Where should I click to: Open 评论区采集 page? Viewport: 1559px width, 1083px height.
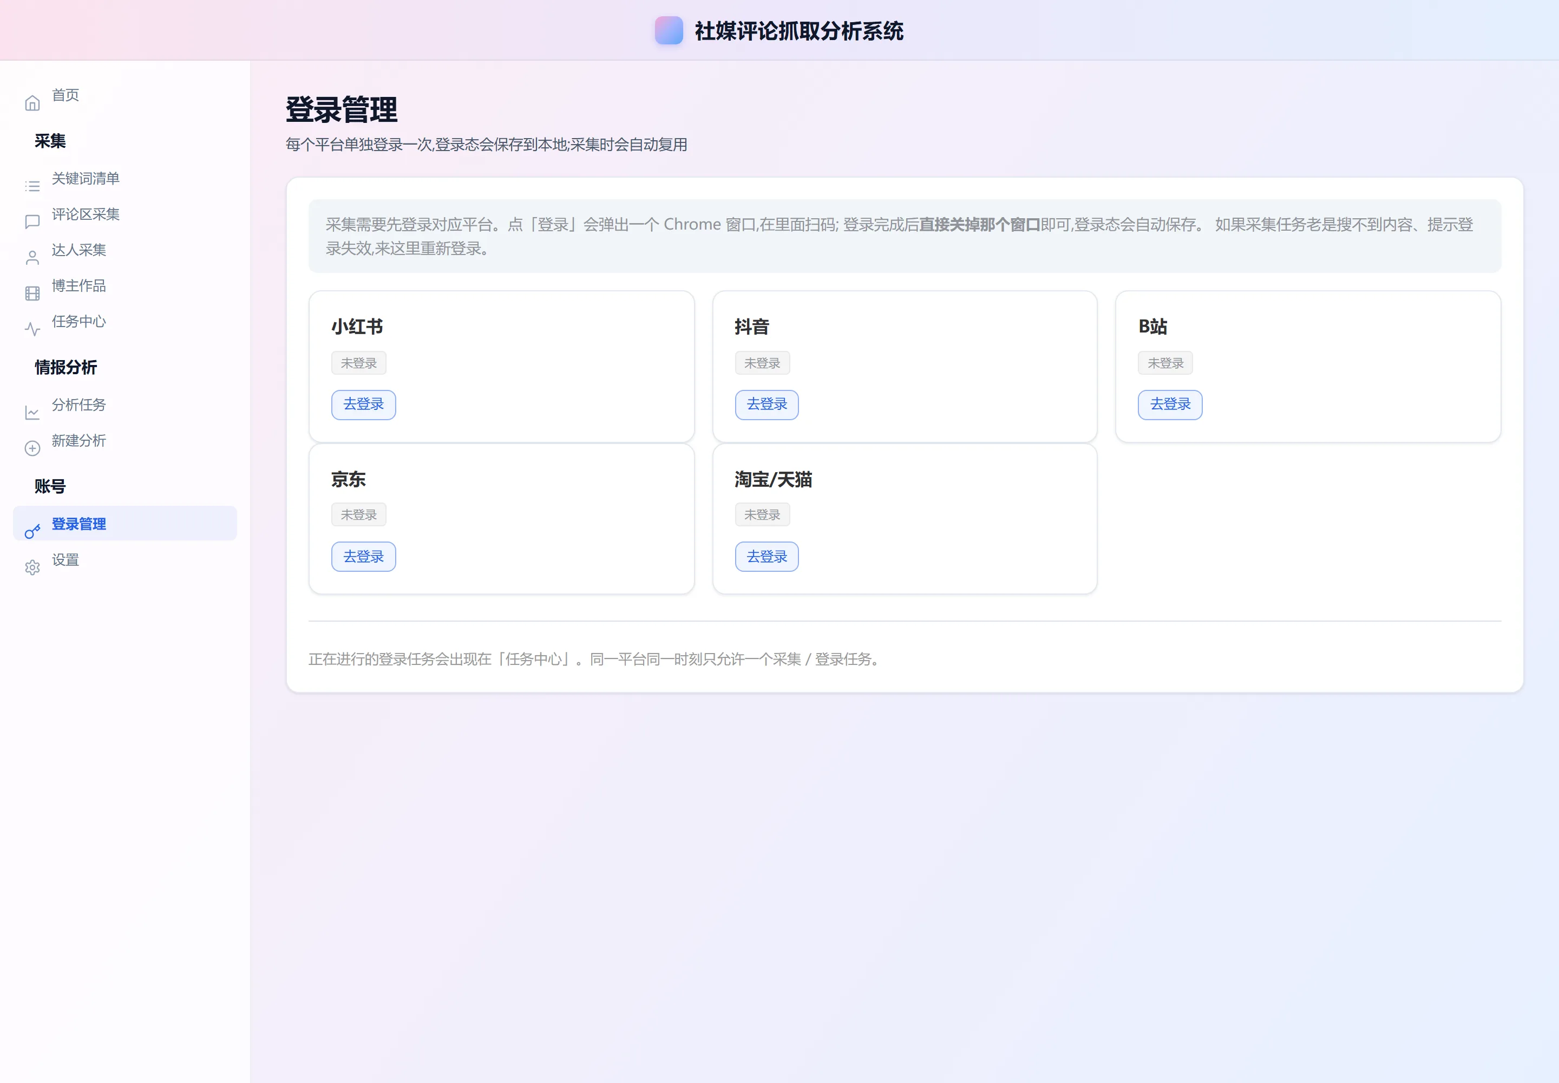coord(125,214)
